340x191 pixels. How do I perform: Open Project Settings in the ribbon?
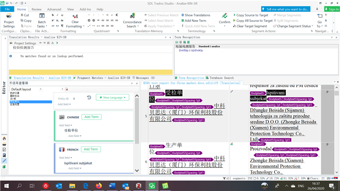tap(8, 21)
